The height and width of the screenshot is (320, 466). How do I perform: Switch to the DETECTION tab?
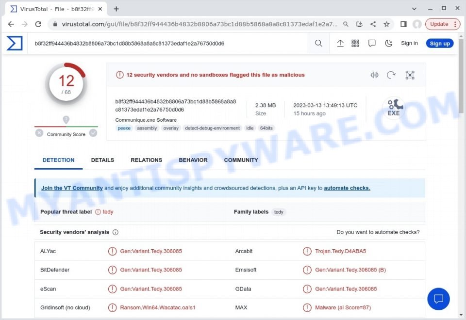coord(59,160)
